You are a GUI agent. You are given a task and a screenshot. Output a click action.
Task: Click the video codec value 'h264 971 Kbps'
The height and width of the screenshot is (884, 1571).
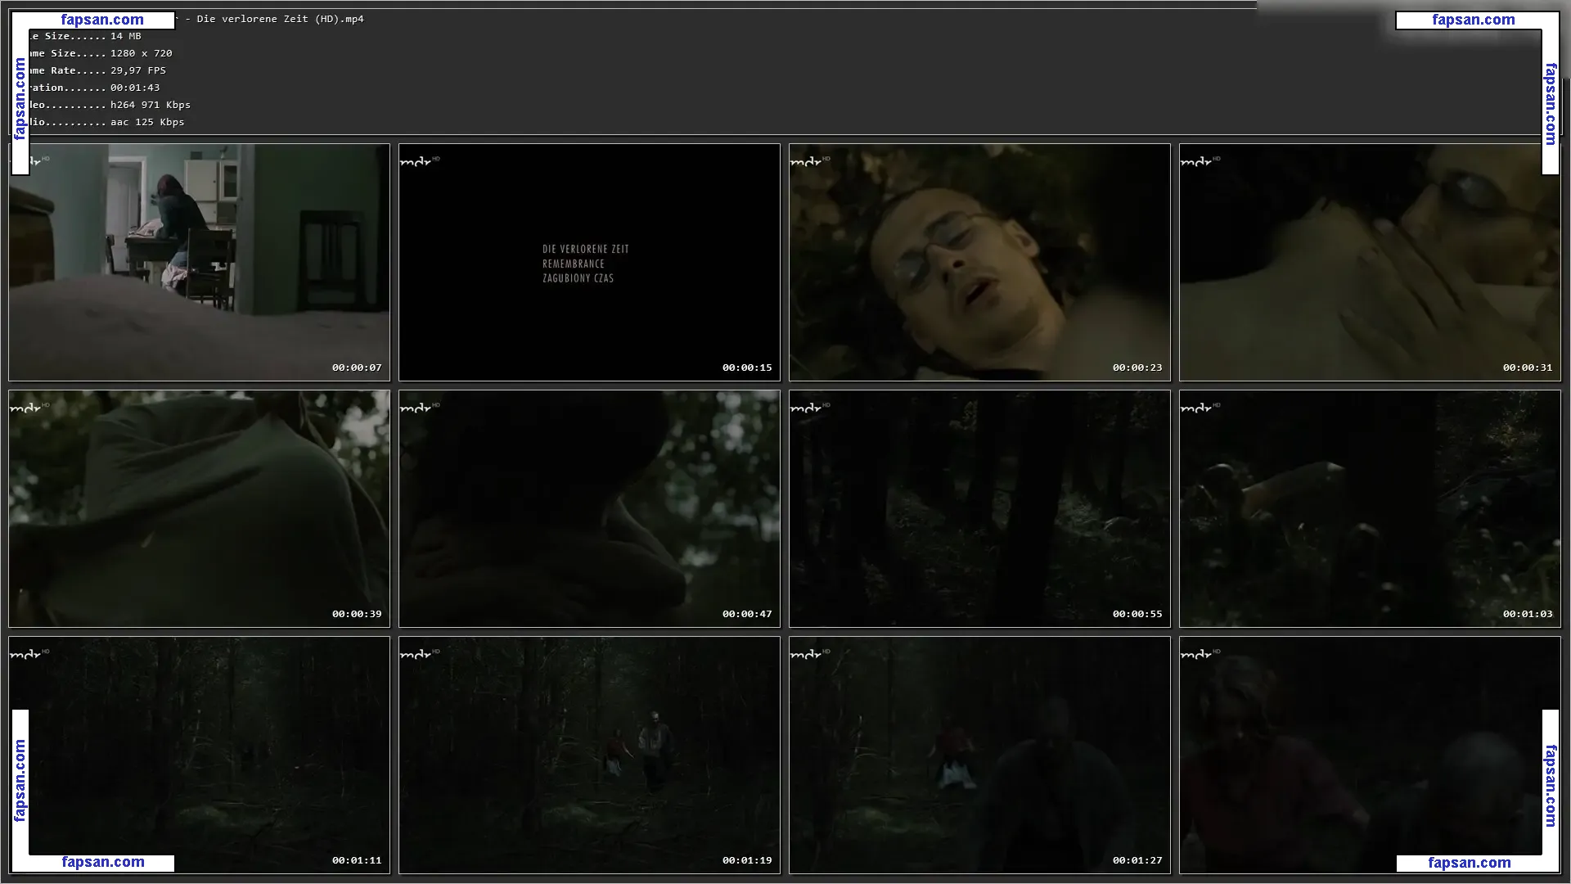point(151,105)
